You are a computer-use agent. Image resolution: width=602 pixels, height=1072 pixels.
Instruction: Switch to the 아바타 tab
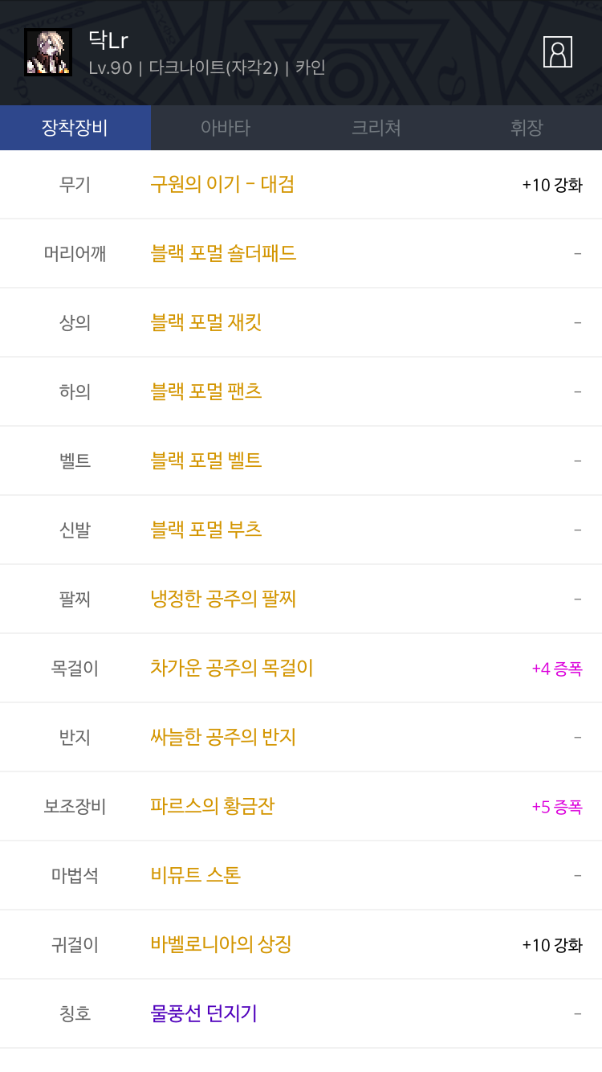pos(226,128)
